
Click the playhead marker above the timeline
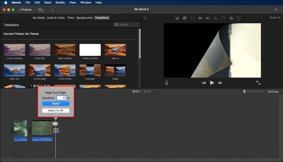coord(56,119)
